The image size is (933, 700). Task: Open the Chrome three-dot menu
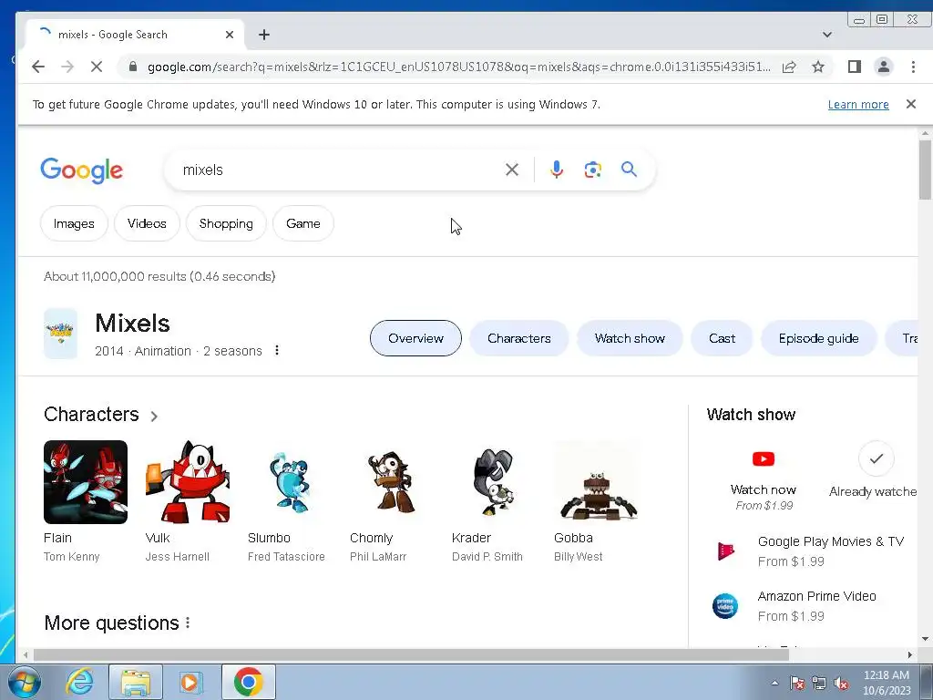pyautogui.click(x=913, y=67)
